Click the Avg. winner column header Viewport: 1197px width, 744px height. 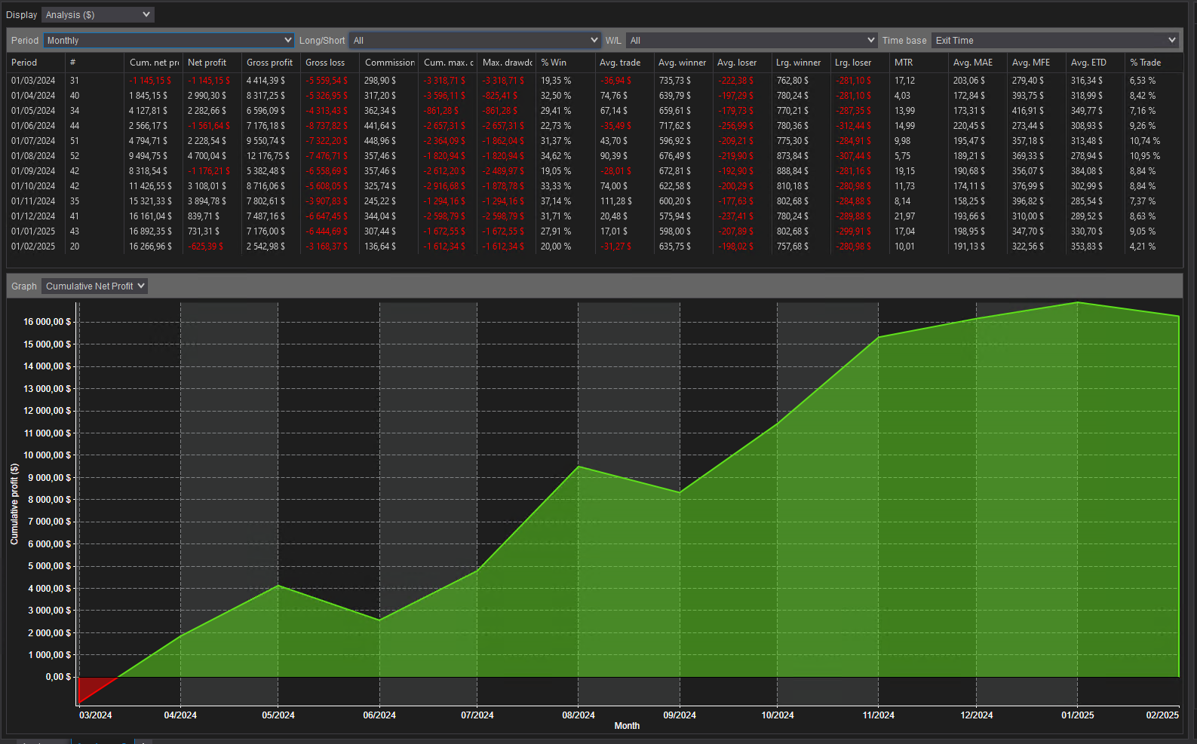click(683, 63)
